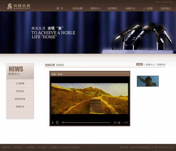Click the ICP number in the footer
Screen dimensions: 176x151
(x=164, y=147)
